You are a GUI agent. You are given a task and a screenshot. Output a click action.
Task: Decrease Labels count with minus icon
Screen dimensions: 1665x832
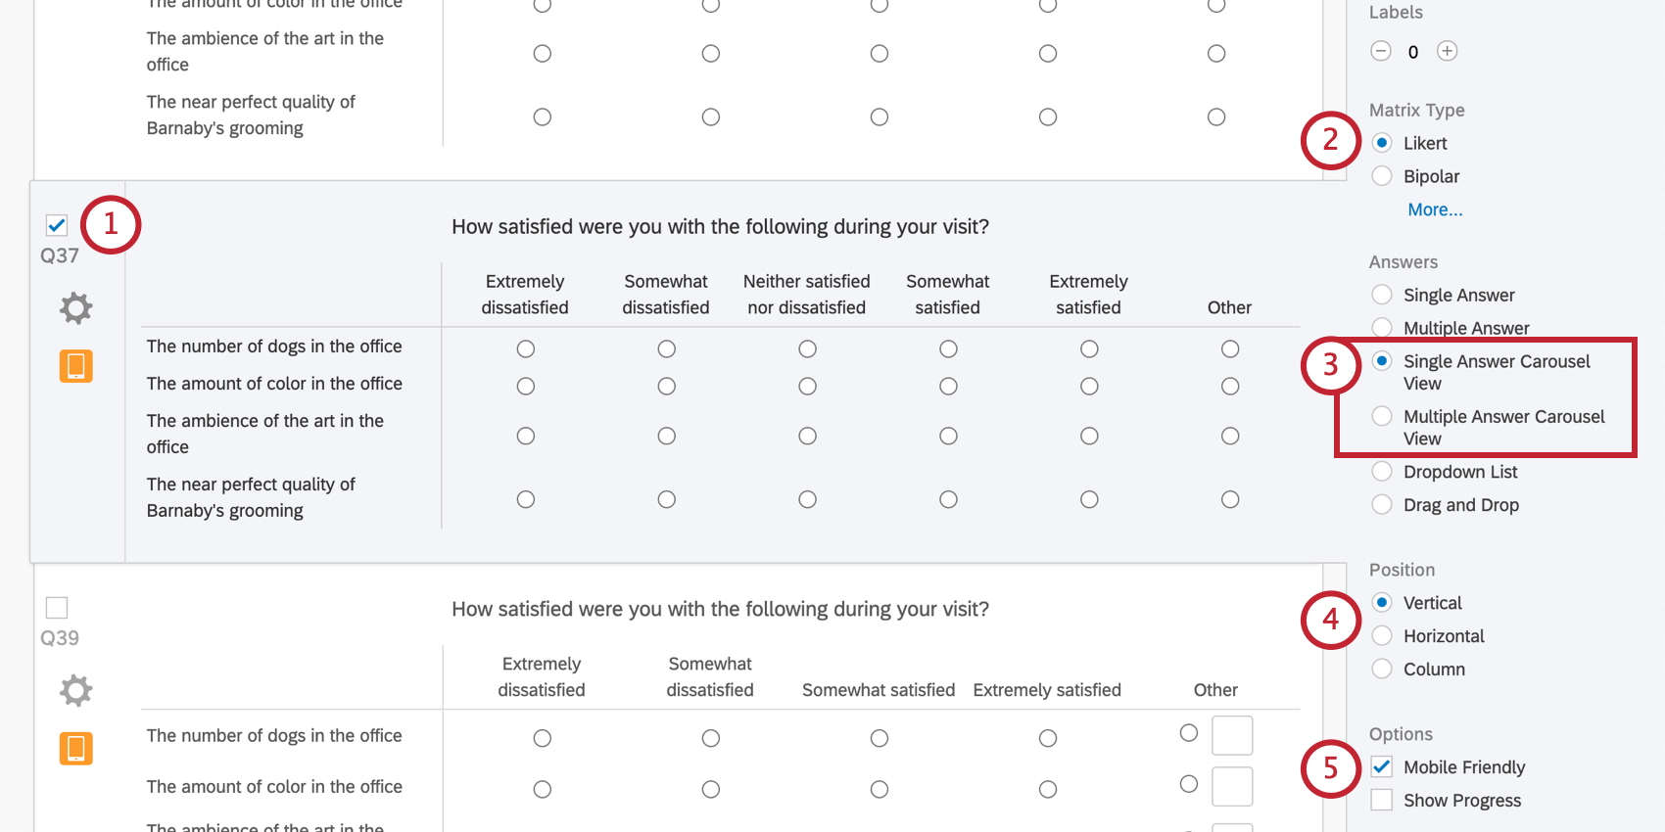(1381, 51)
